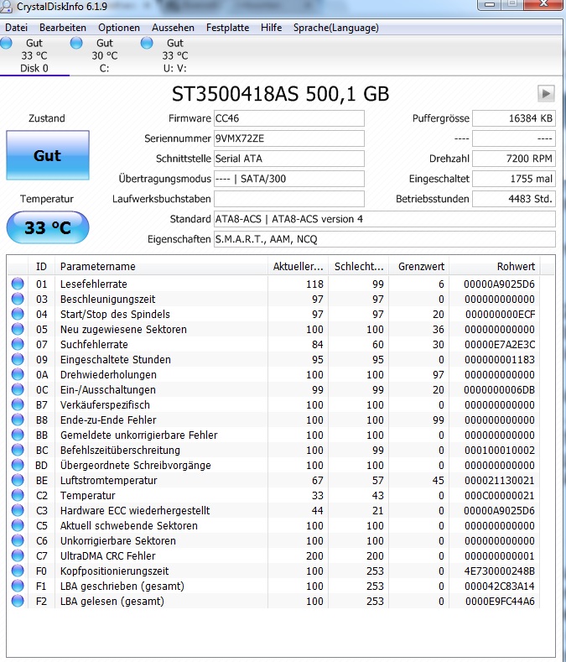
Task: Click the Aktueller column header
Action: tap(298, 267)
